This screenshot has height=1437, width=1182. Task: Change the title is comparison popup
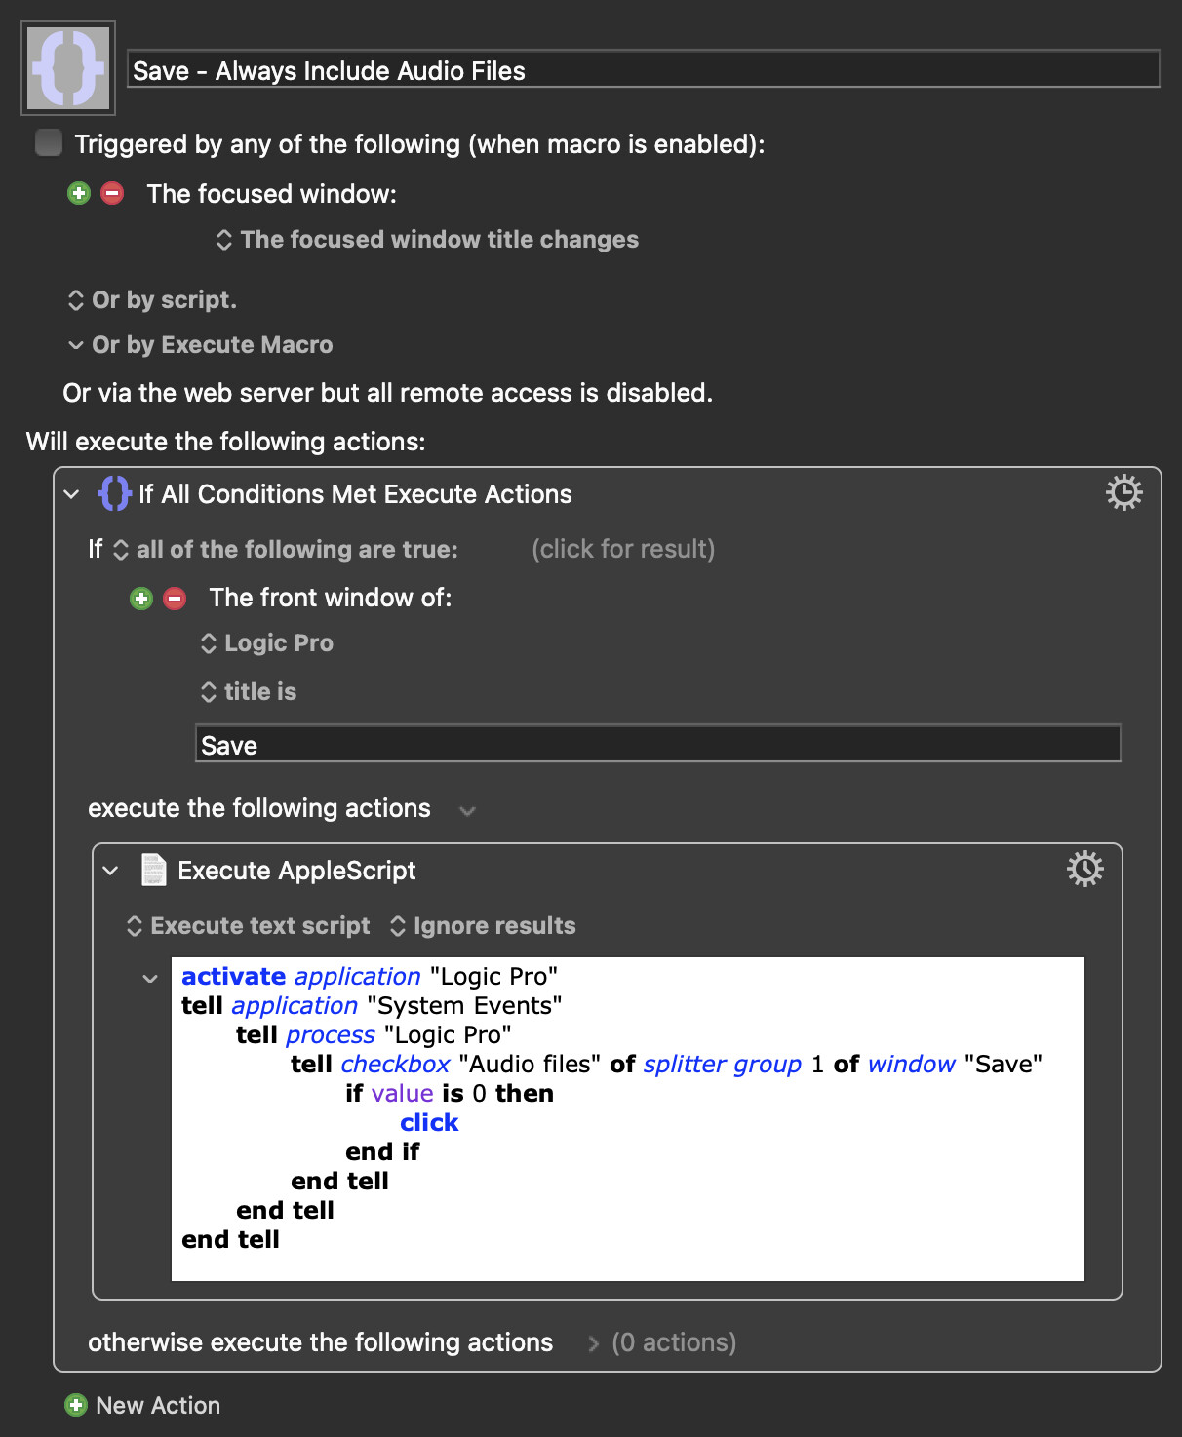coord(248,692)
